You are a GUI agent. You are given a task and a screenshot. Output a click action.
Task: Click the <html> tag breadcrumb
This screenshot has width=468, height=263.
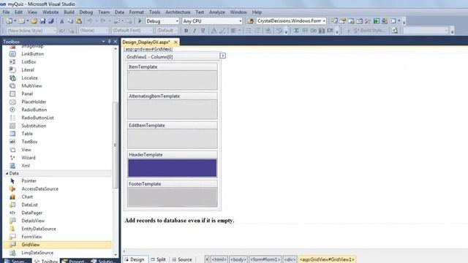[219, 259]
